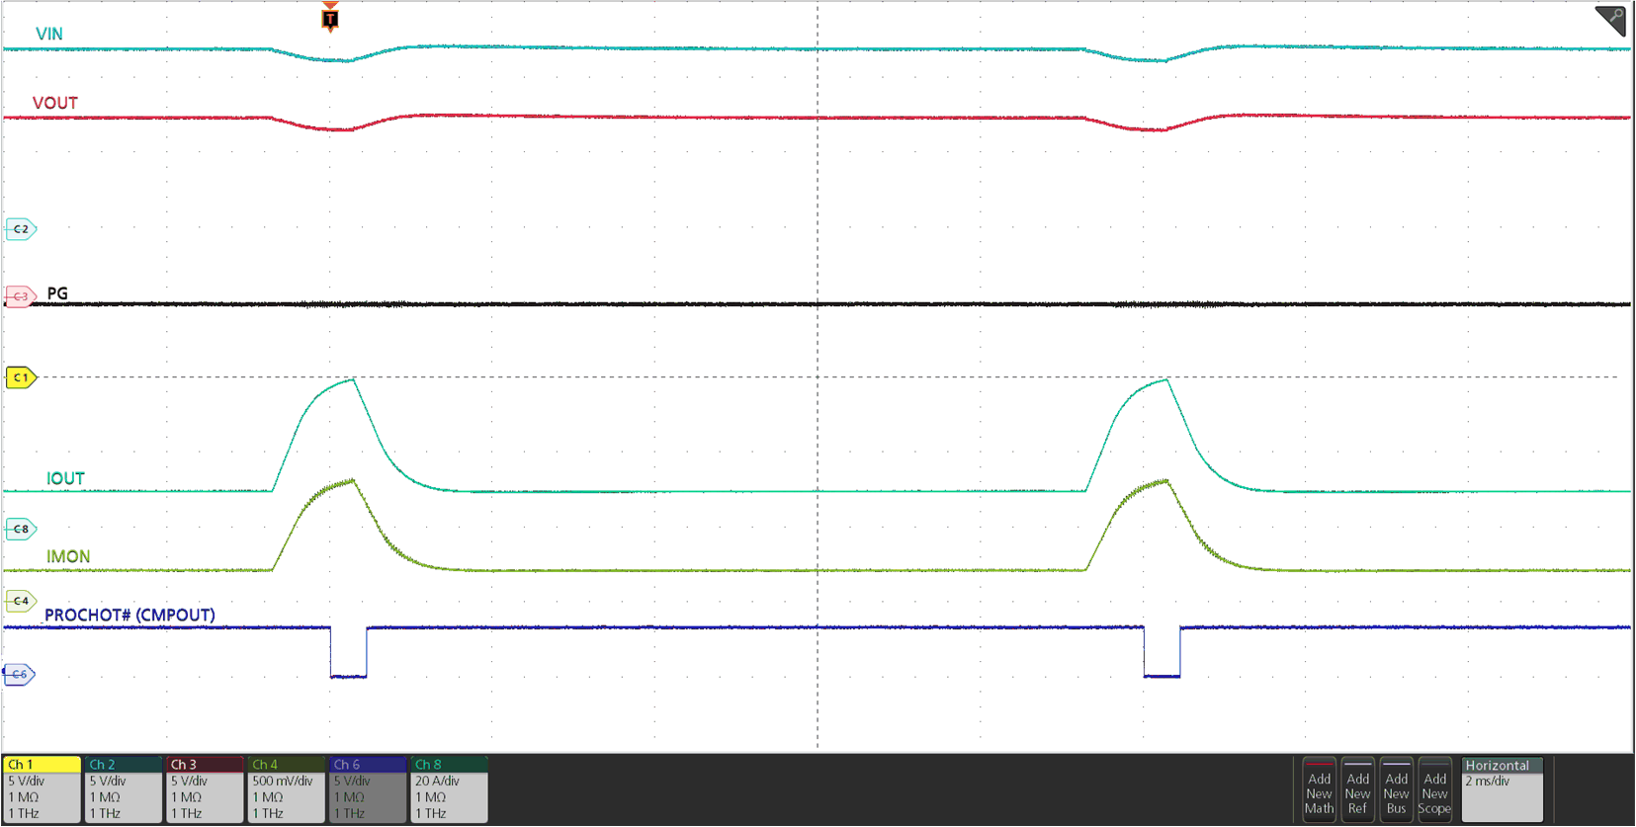Click Add New Scope button

(1434, 789)
